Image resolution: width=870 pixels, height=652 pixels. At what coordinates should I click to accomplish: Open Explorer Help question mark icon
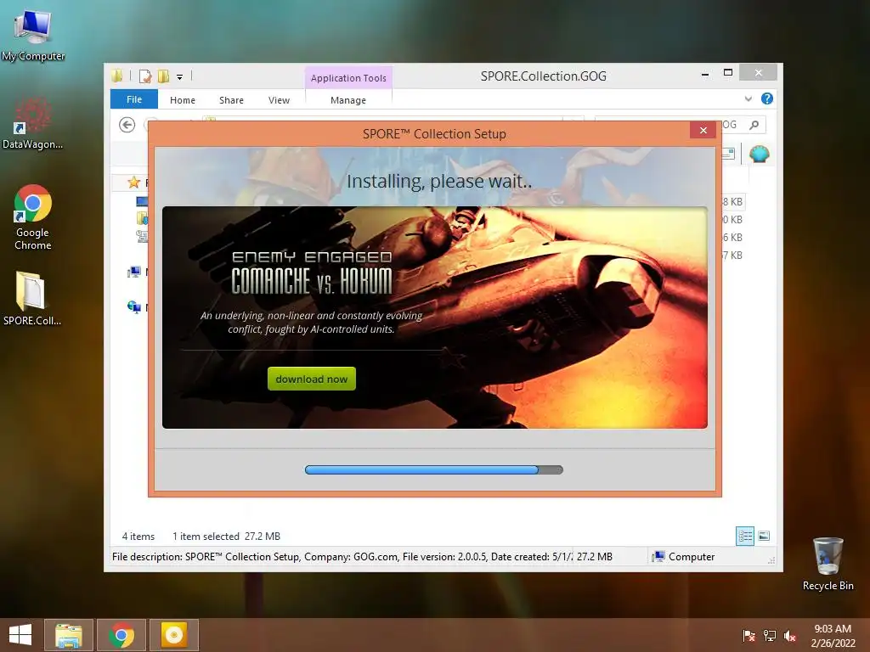pyautogui.click(x=767, y=98)
